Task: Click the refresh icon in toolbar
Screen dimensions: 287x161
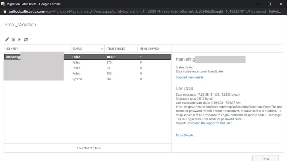Action: tap(26, 40)
